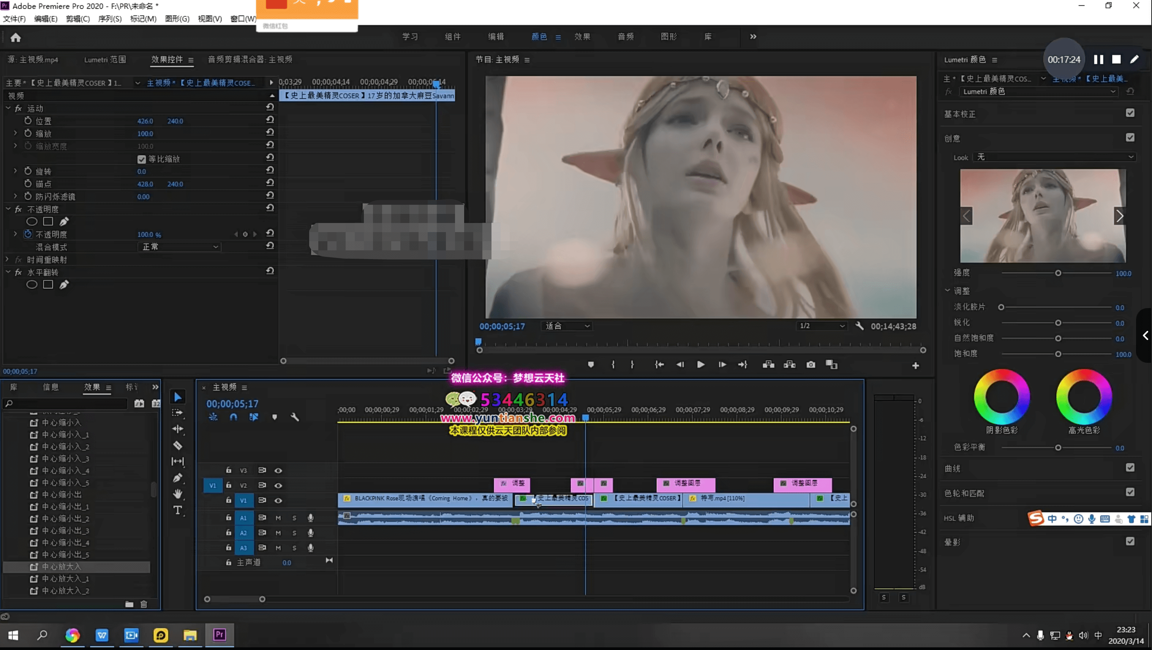Image resolution: width=1152 pixels, height=650 pixels.
Task: Open 音频剪辑混合器 tab
Action: click(250, 60)
